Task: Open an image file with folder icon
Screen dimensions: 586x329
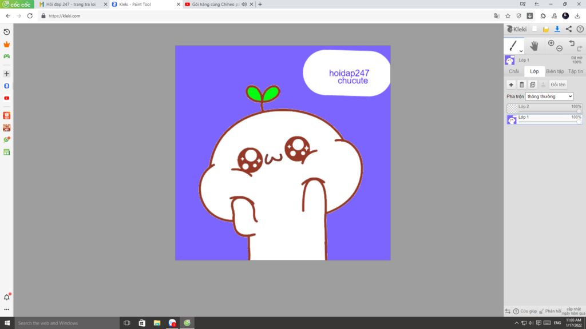Action: click(x=545, y=29)
